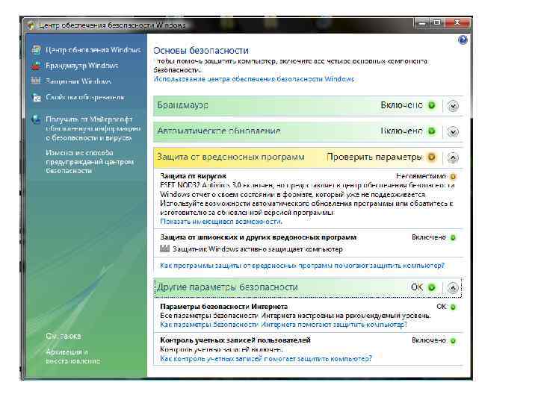Change Security Center alert method link
This screenshot has width=538, height=403.
pyautogui.click(x=90, y=162)
